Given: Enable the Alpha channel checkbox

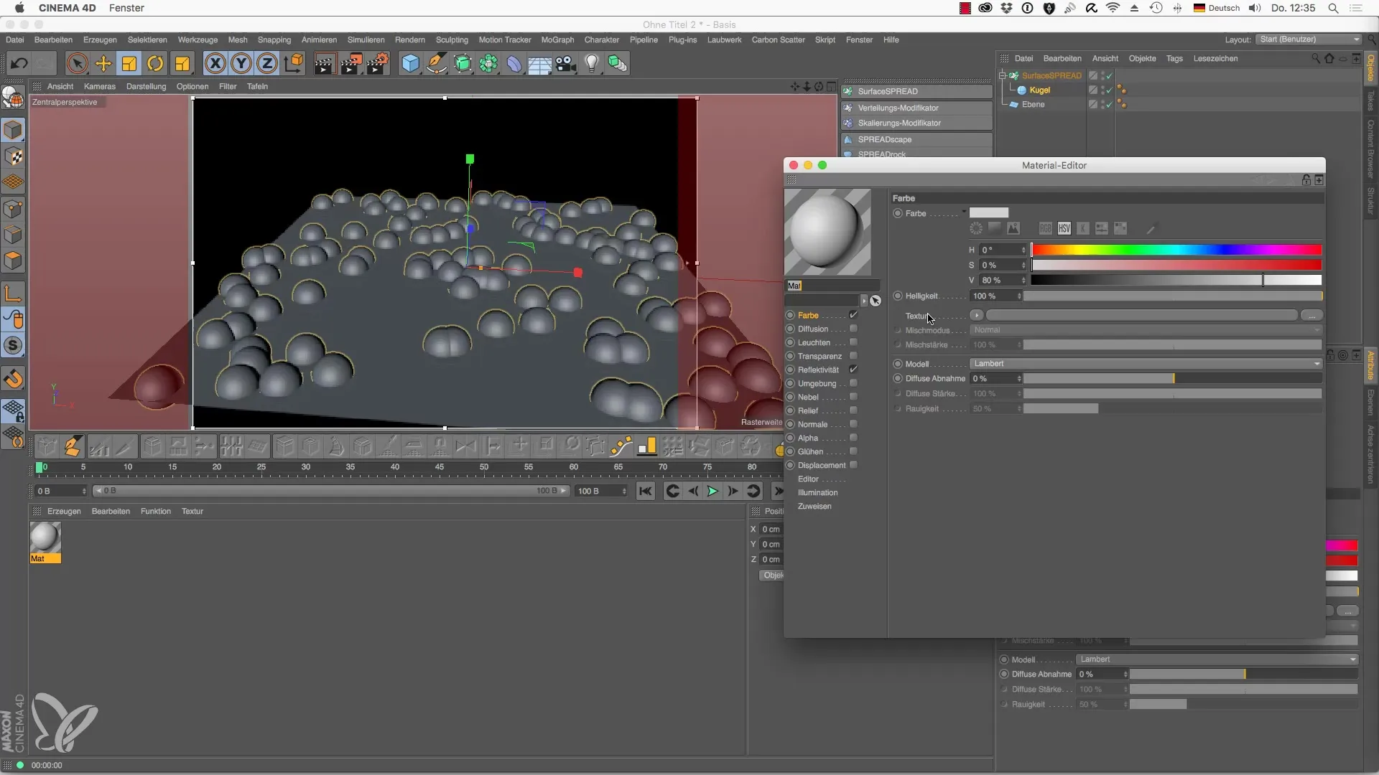Looking at the screenshot, I should coord(853,438).
